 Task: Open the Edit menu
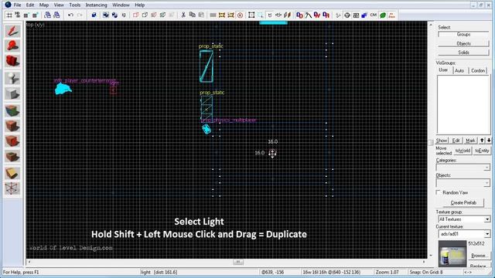(x=30, y=5)
